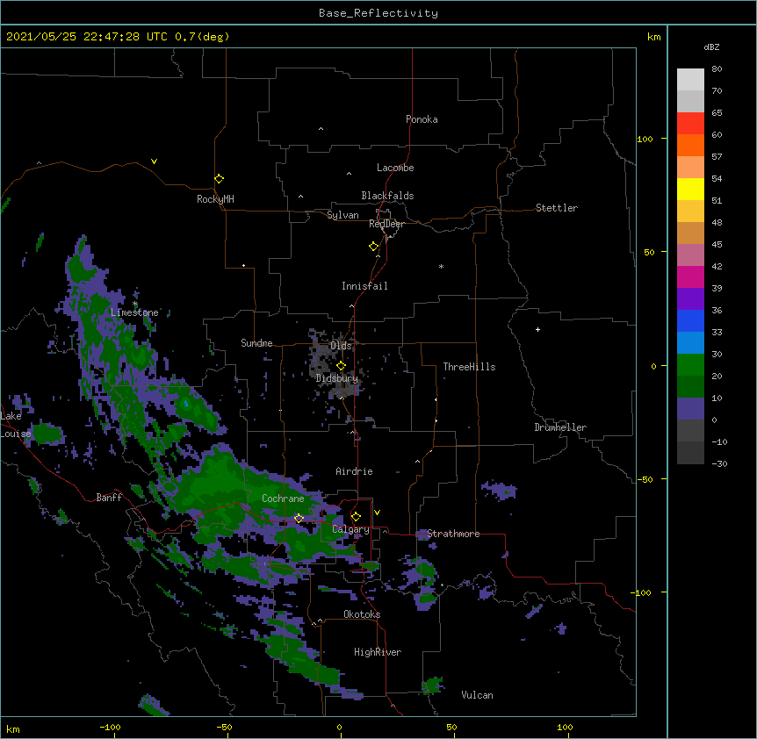Click the RedDeer city label

tap(386, 224)
